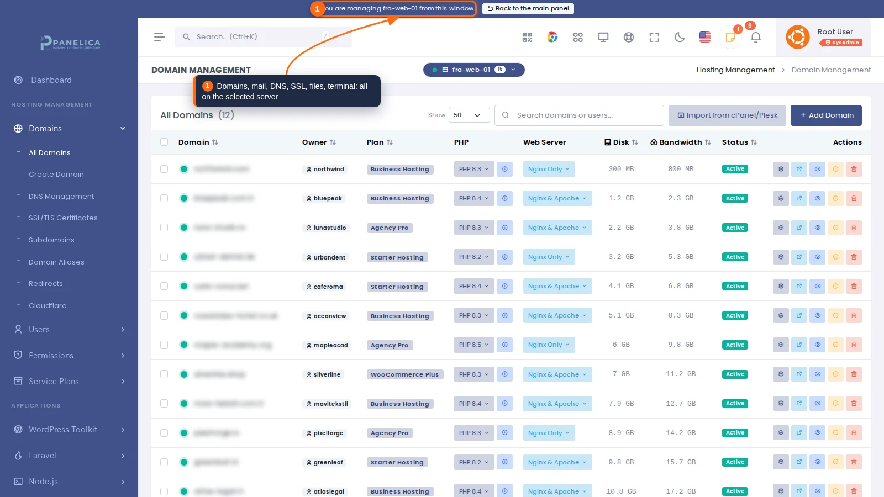
Task: Change PHP 8.2 version for urbandent
Action: (474, 257)
